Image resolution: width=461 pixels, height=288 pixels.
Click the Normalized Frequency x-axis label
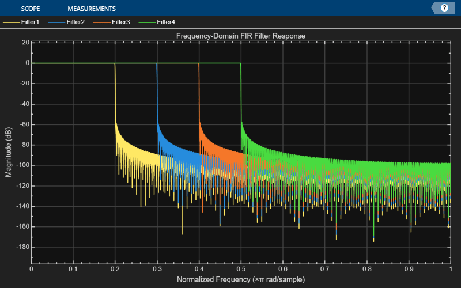pyautogui.click(x=241, y=279)
